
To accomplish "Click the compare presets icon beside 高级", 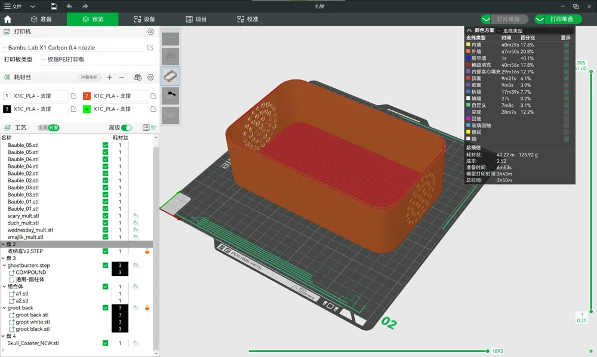I will (146, 128).
